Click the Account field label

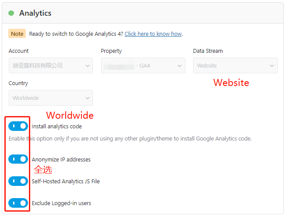[x=18, y=51]
